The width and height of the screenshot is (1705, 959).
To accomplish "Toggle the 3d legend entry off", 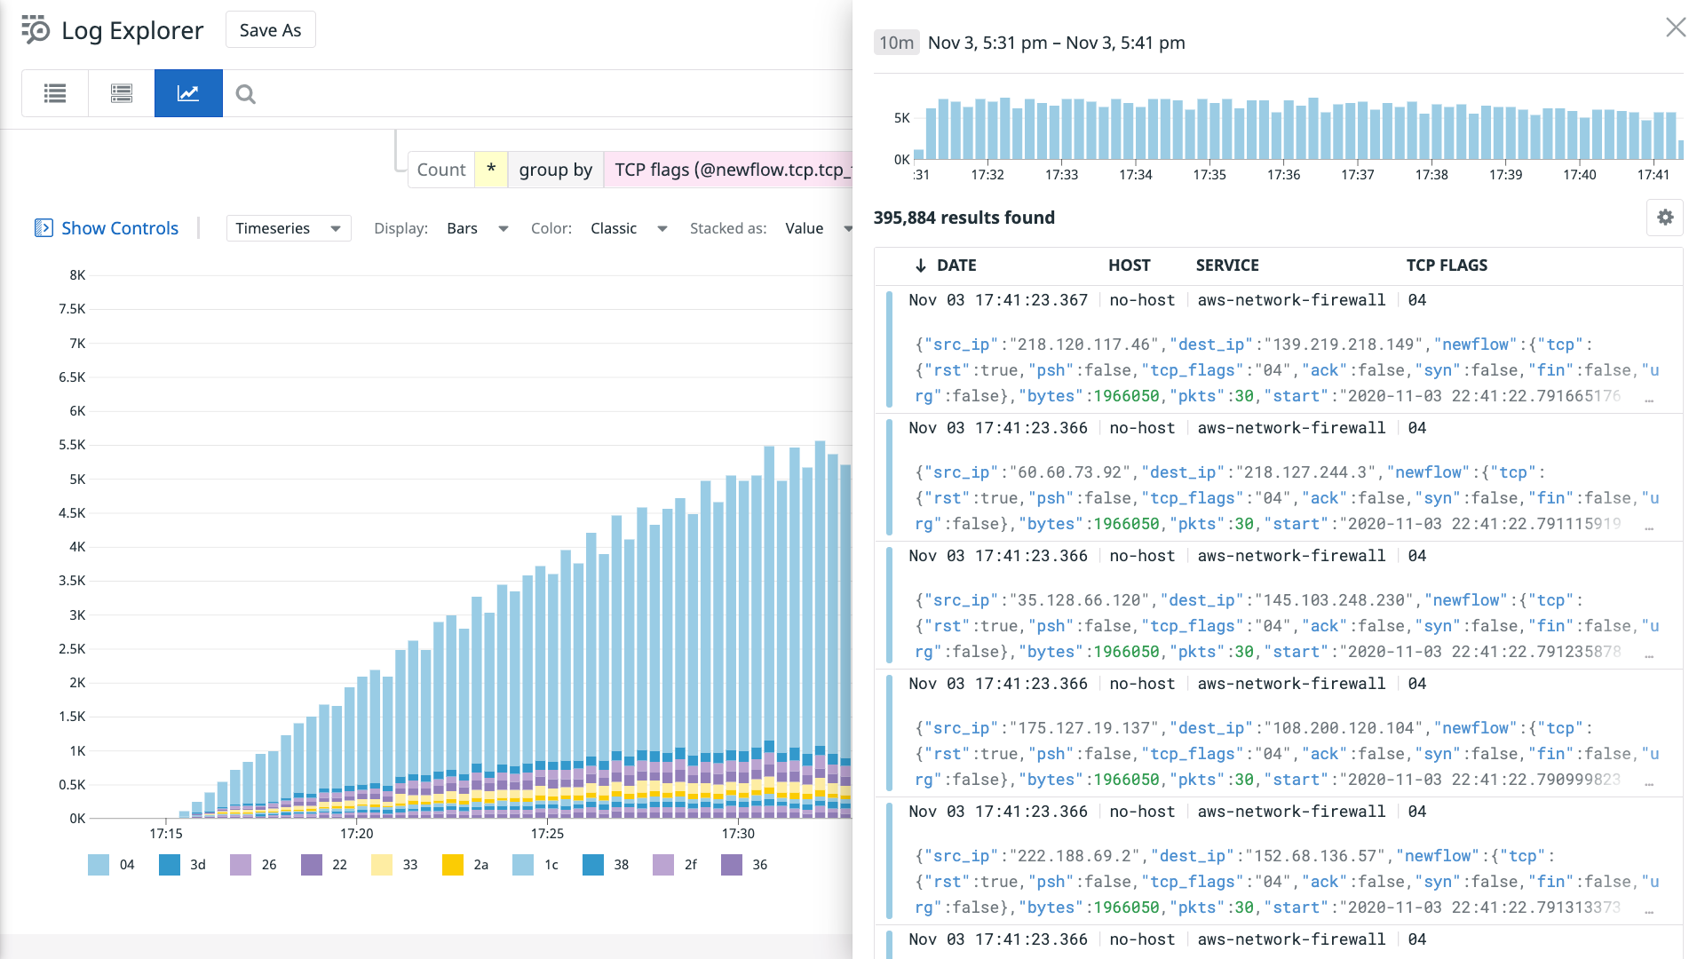I will 184,864.
